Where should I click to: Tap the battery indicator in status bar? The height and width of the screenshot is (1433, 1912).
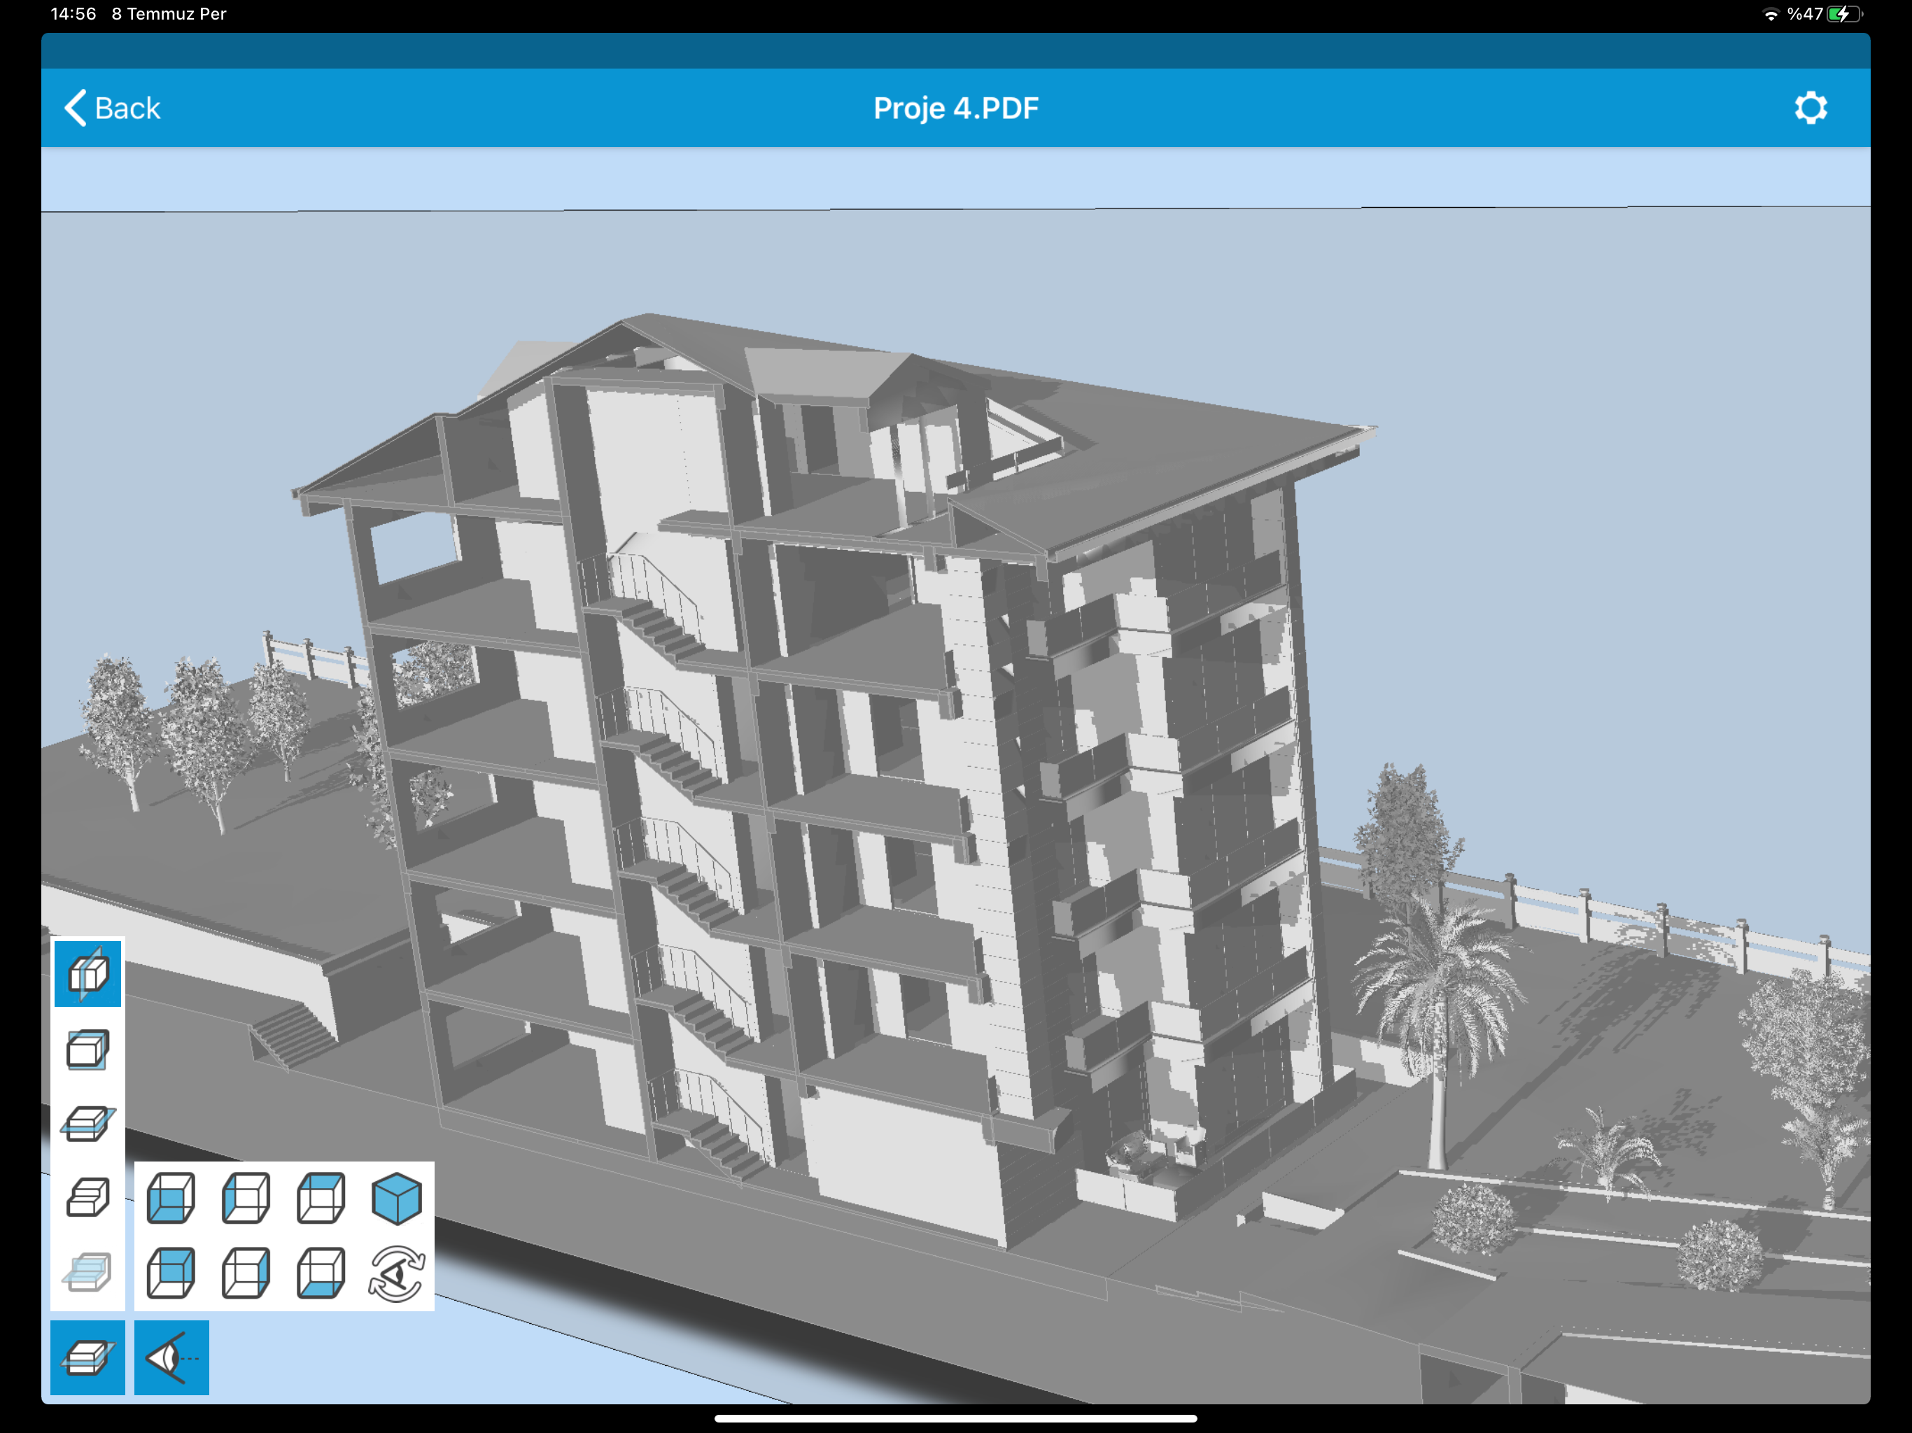[x=1843, y=14]
